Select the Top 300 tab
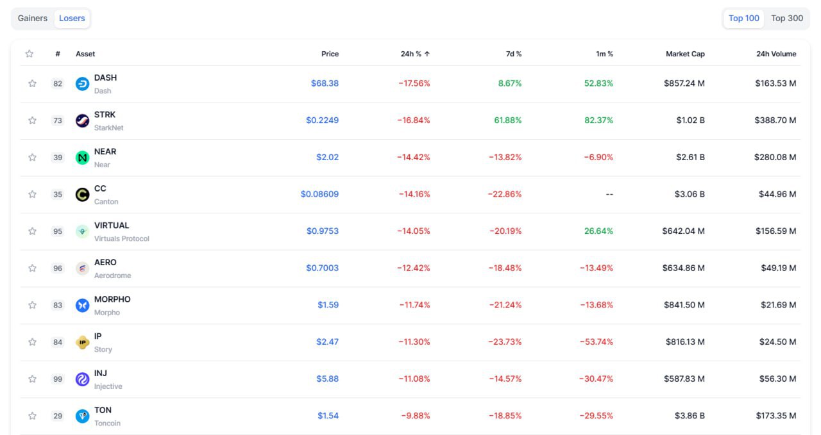821x435 pixels. coord(786,18)
